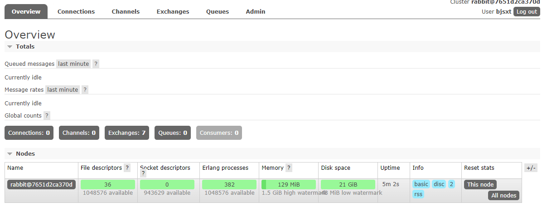Reset stats for This node

pos(480,184)
